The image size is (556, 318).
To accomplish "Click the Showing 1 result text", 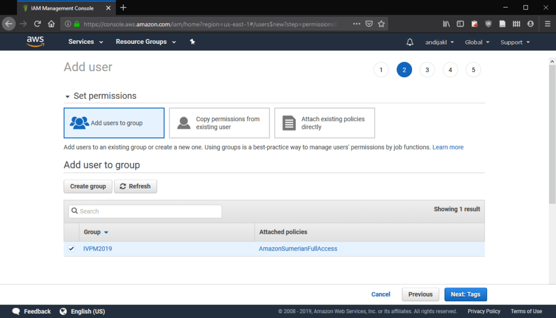I will coord(457,209).
